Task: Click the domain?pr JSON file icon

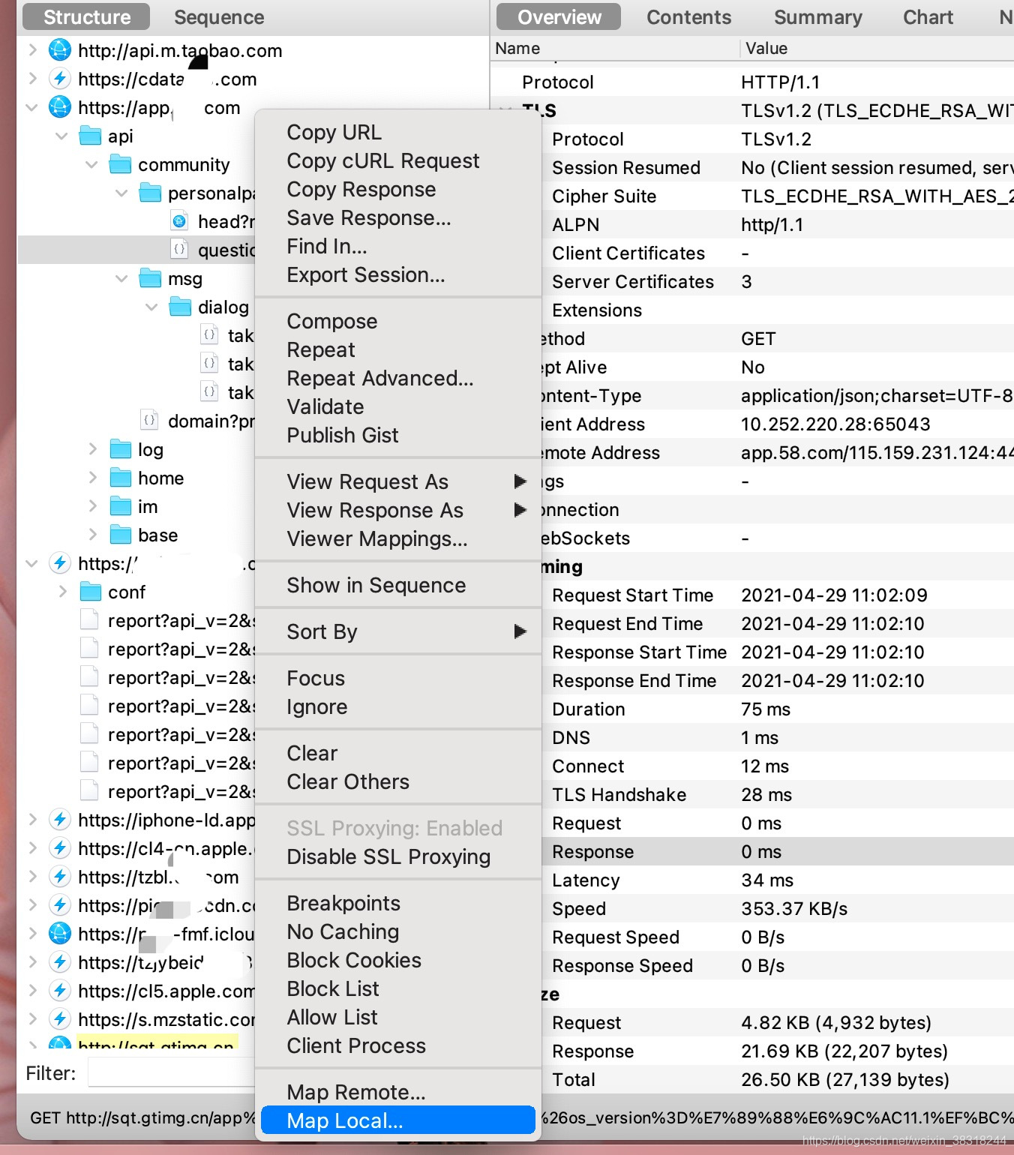Action: click(x=149, y=421)
